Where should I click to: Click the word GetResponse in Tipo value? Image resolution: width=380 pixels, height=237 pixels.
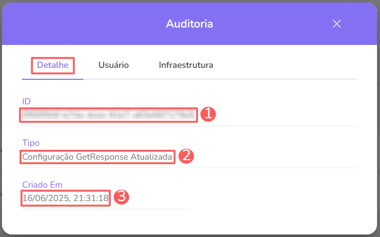click(x=102, y=157)
